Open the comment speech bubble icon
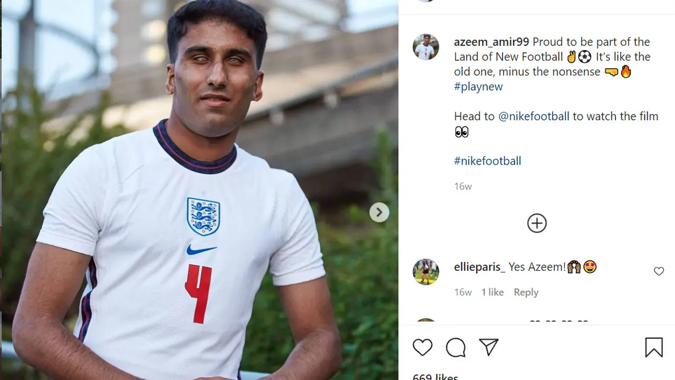 [x=456, y=347]
